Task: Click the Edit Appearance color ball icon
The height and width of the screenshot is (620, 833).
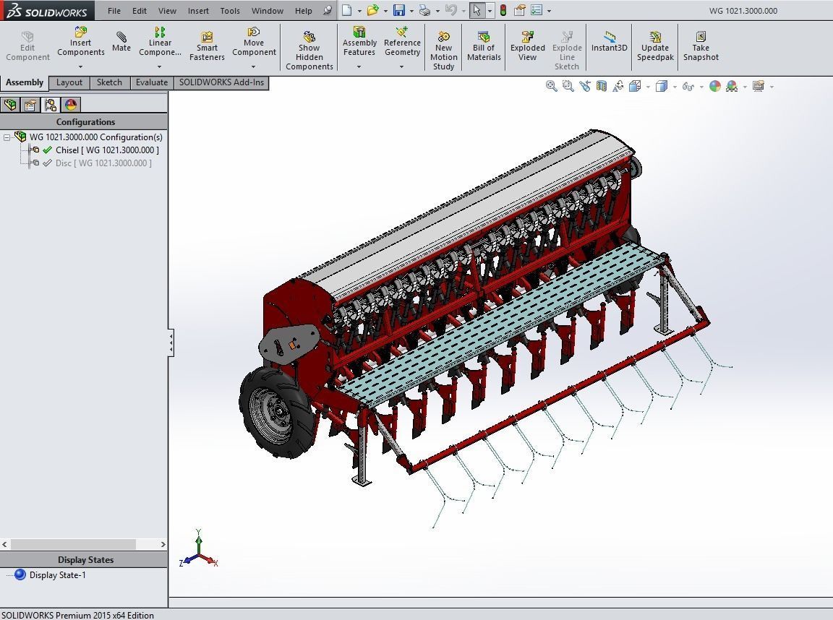Action: (x=715, y=86)
